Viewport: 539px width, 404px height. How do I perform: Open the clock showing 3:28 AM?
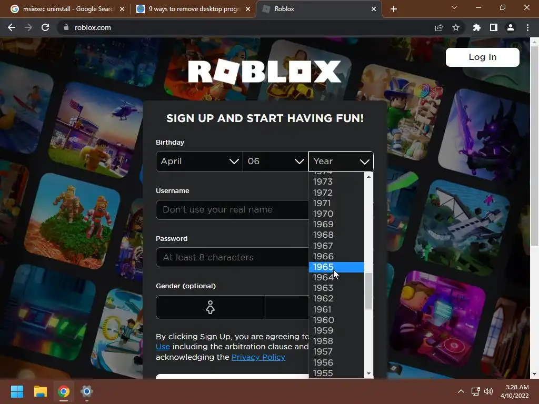tap(515, 391)
